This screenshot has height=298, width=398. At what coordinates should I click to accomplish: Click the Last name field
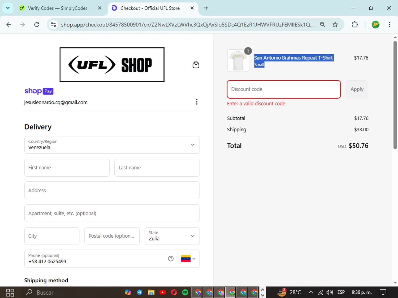(x=157, y=168)
